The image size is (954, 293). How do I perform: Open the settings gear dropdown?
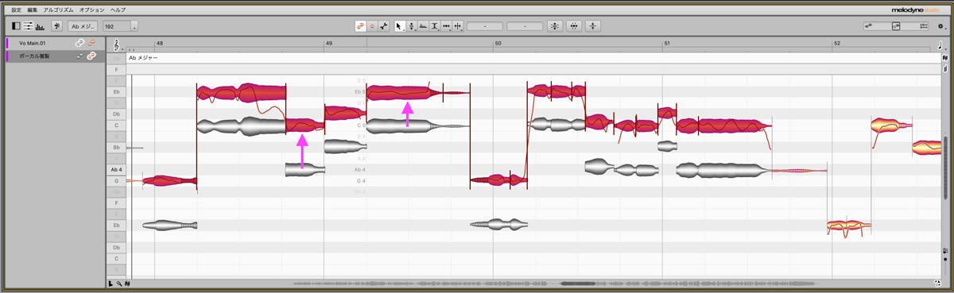pyautogui.click(x=941, y=26)
